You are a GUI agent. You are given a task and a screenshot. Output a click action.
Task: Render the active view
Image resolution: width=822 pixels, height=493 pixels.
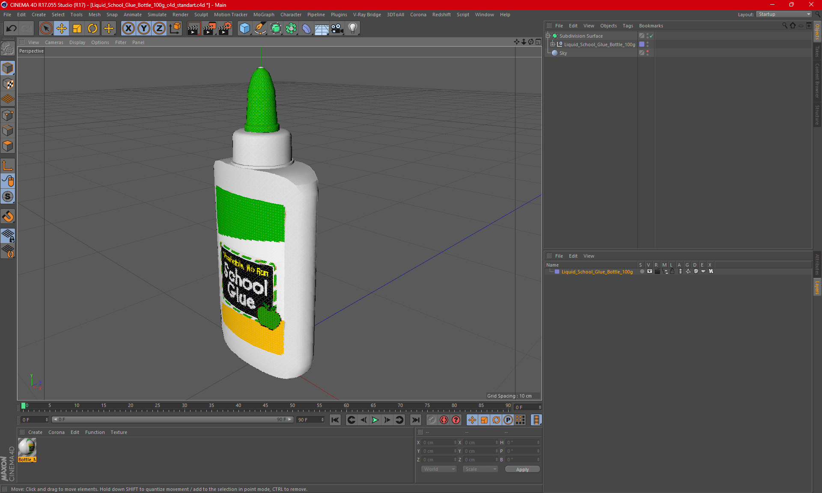(x=194, y=29)
